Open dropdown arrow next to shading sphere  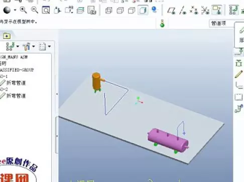(15, 10)
